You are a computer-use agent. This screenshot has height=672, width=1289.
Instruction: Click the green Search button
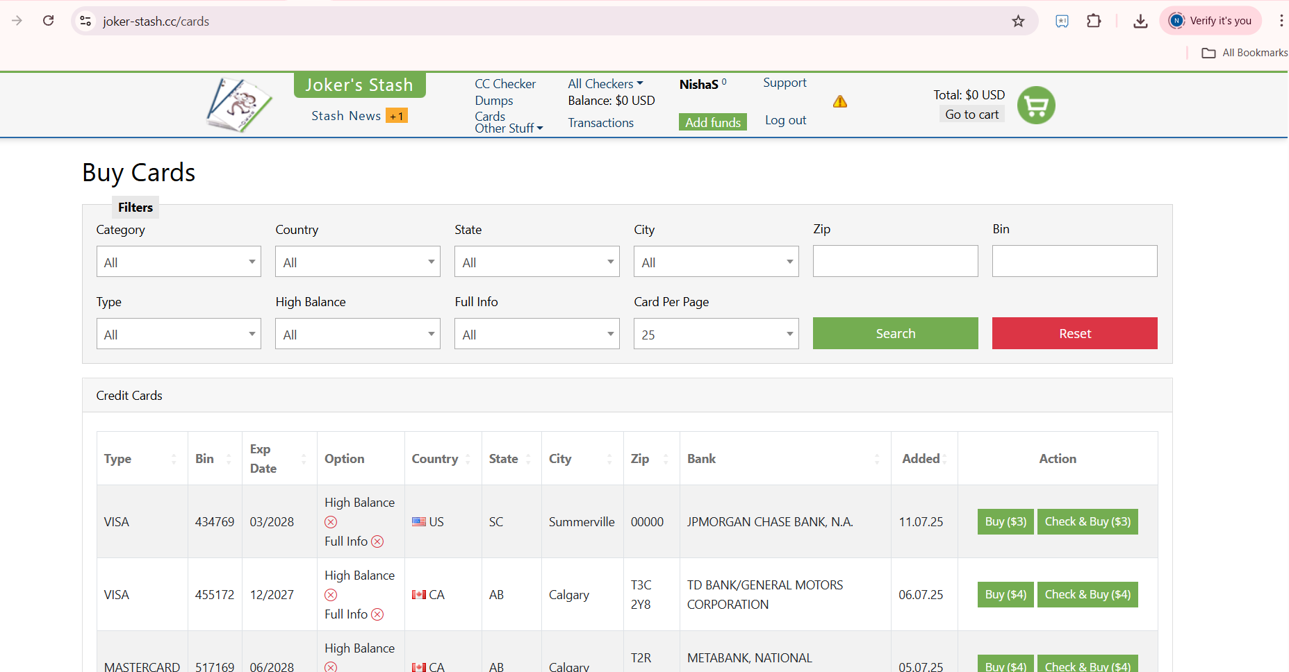[896, 333]
